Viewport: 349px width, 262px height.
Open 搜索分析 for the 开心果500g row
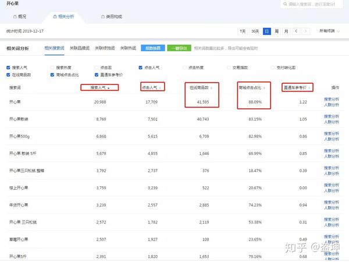pos(332,133)
